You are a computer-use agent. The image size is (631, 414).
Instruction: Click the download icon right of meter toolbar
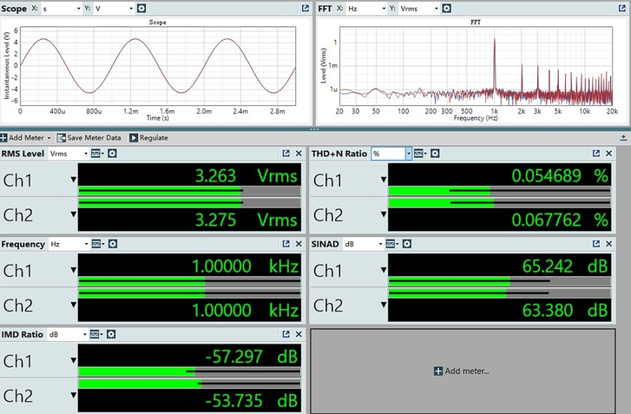click(623, 138)
